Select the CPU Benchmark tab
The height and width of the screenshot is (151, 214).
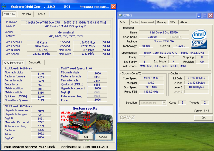[x=13, y=63]
